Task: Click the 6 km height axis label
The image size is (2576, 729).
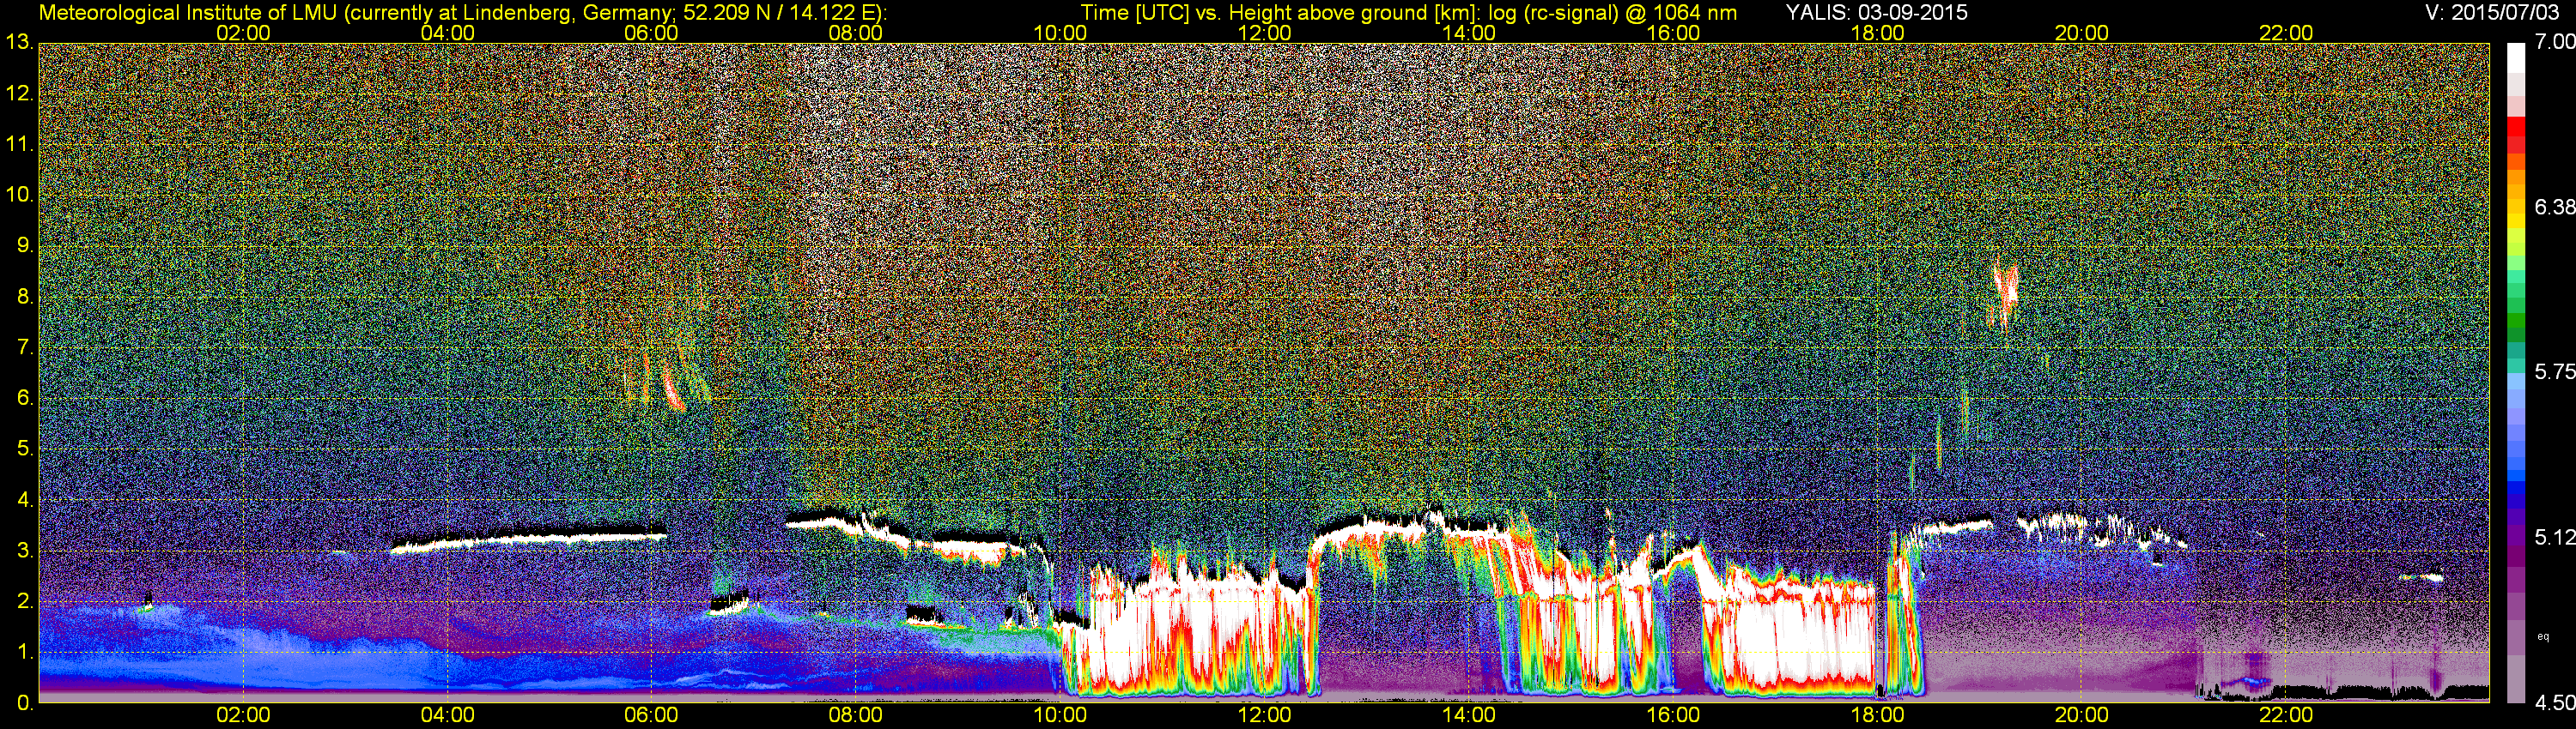Action: click(25, 399)
